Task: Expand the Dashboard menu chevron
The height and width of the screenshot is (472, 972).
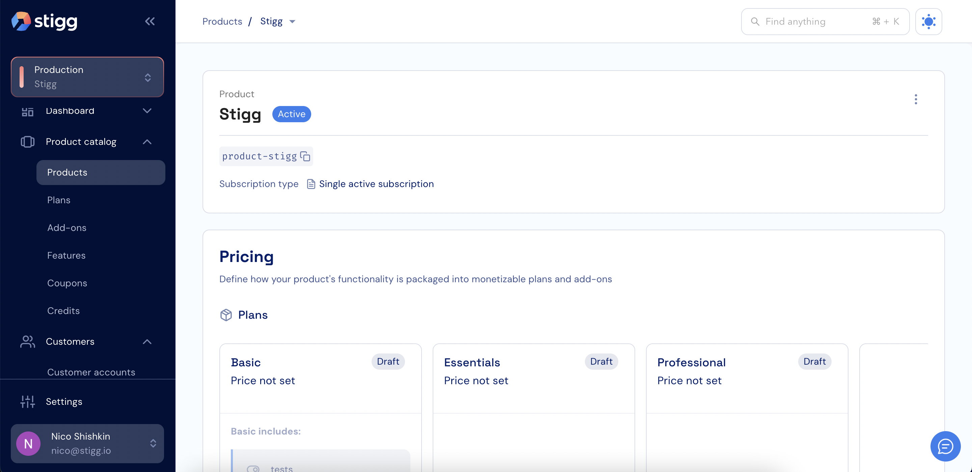Action: pos(147,111)
